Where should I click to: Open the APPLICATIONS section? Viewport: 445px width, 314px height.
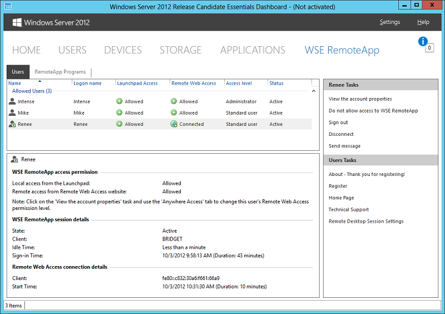point(253,50)
